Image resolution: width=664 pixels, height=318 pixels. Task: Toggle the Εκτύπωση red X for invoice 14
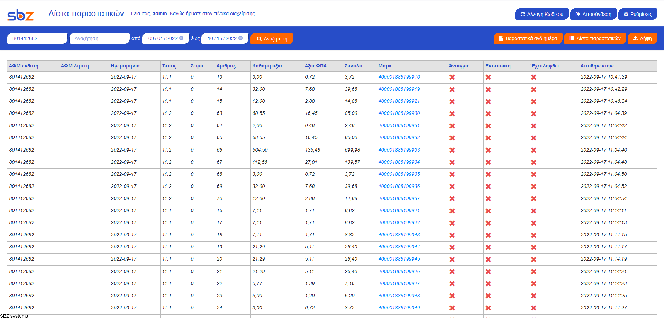(x=489, y=89)
